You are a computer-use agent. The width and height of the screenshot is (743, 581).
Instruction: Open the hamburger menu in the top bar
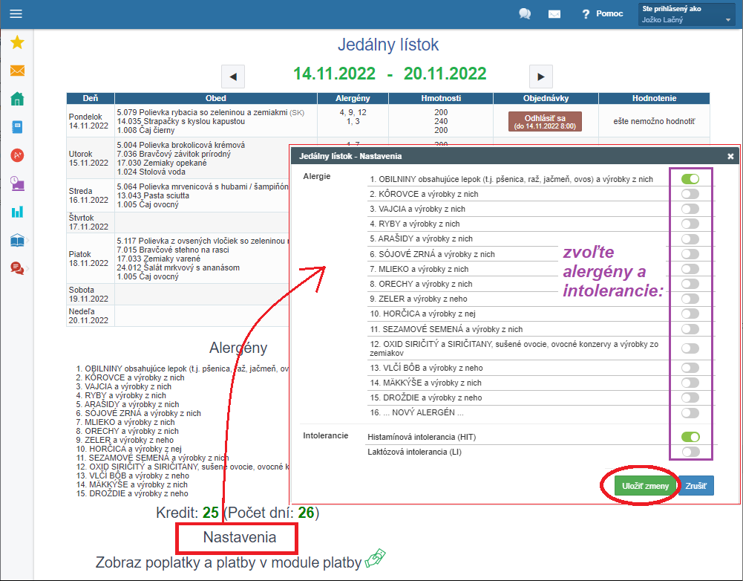pos(16,14)
